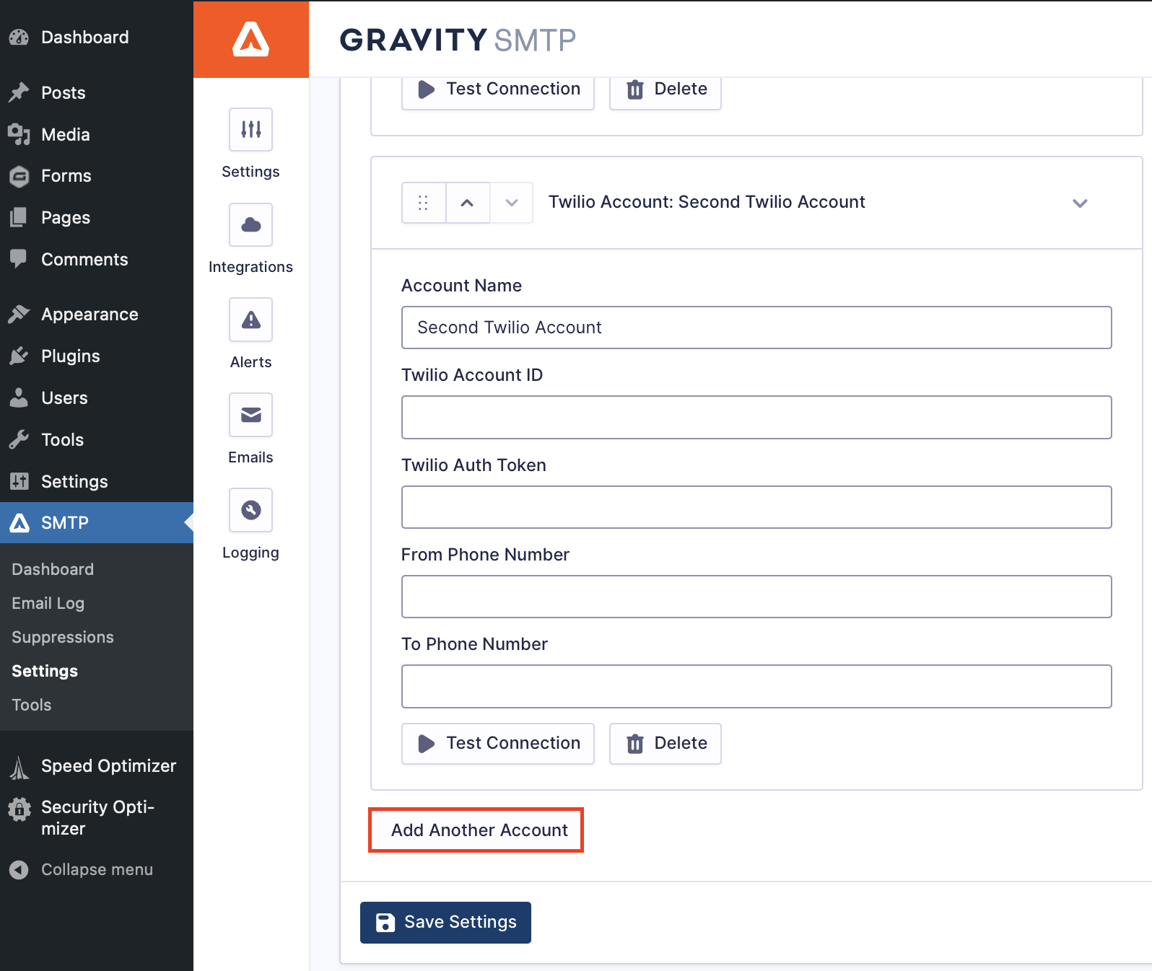Open the Suppressions submenu link

(63, 637)
